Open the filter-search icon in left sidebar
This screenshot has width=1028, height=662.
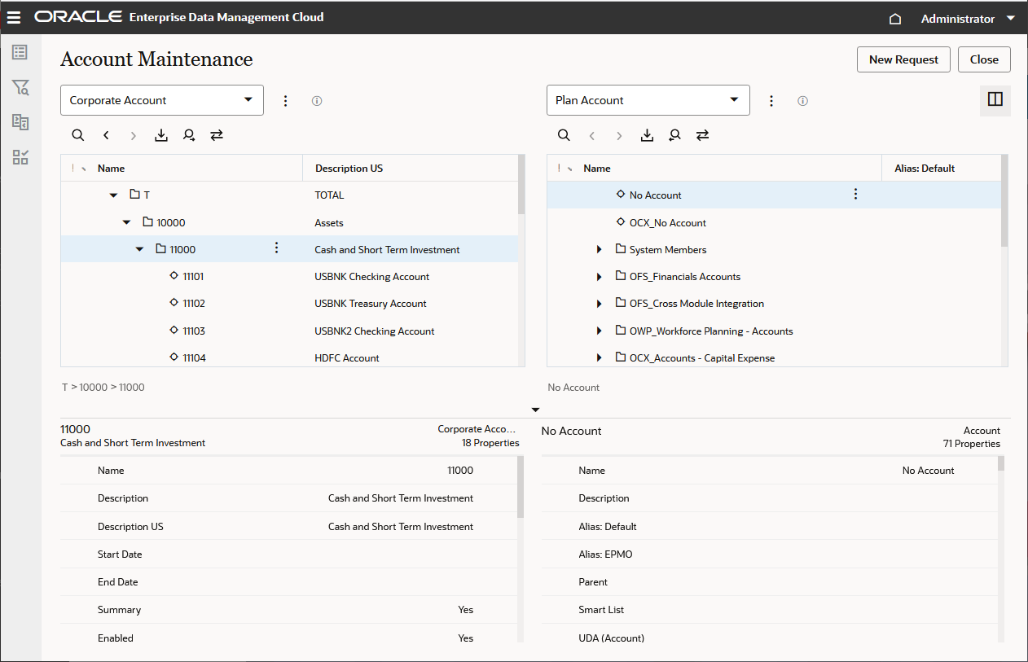pyautogui.click(x=20, y=87)
